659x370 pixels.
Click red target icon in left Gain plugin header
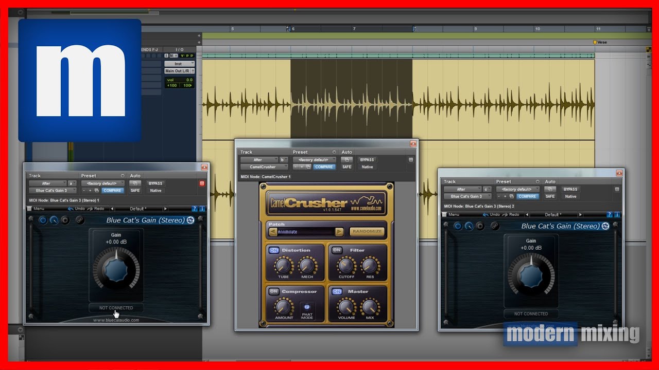click(x=202, y=183)
